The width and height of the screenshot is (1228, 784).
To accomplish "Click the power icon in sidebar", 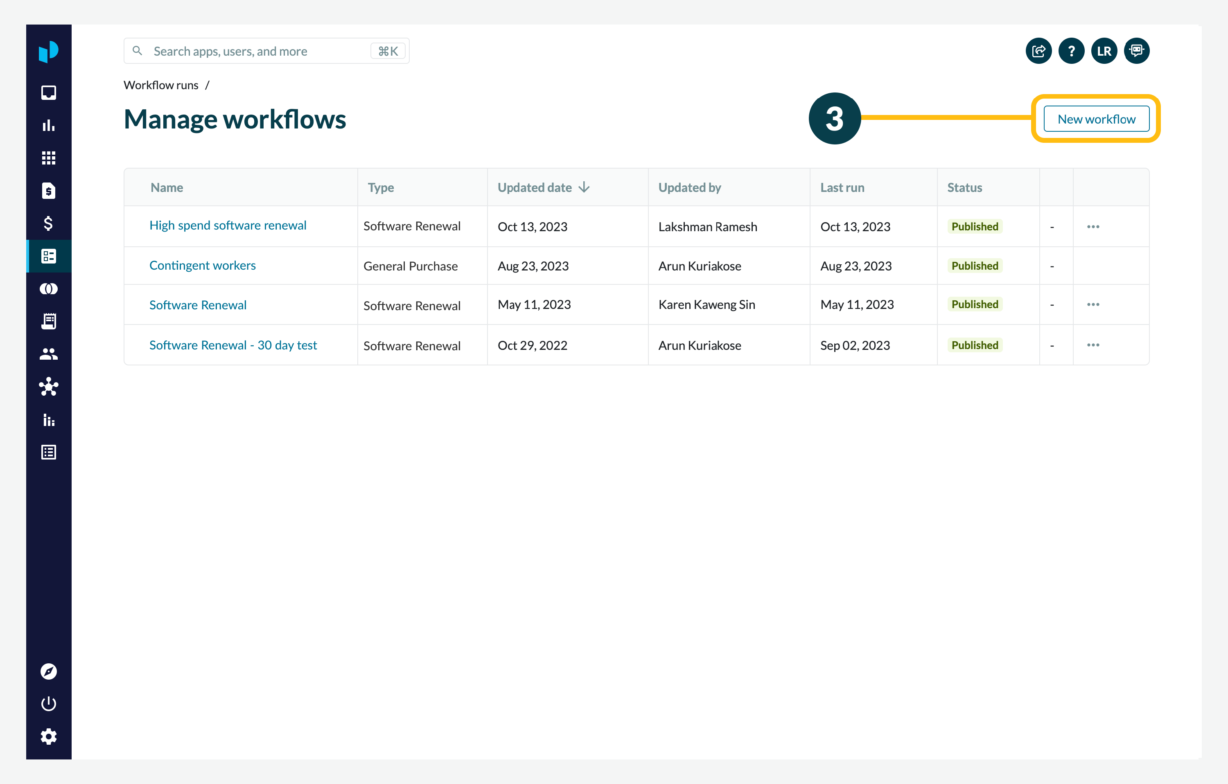I will [48, 703].
